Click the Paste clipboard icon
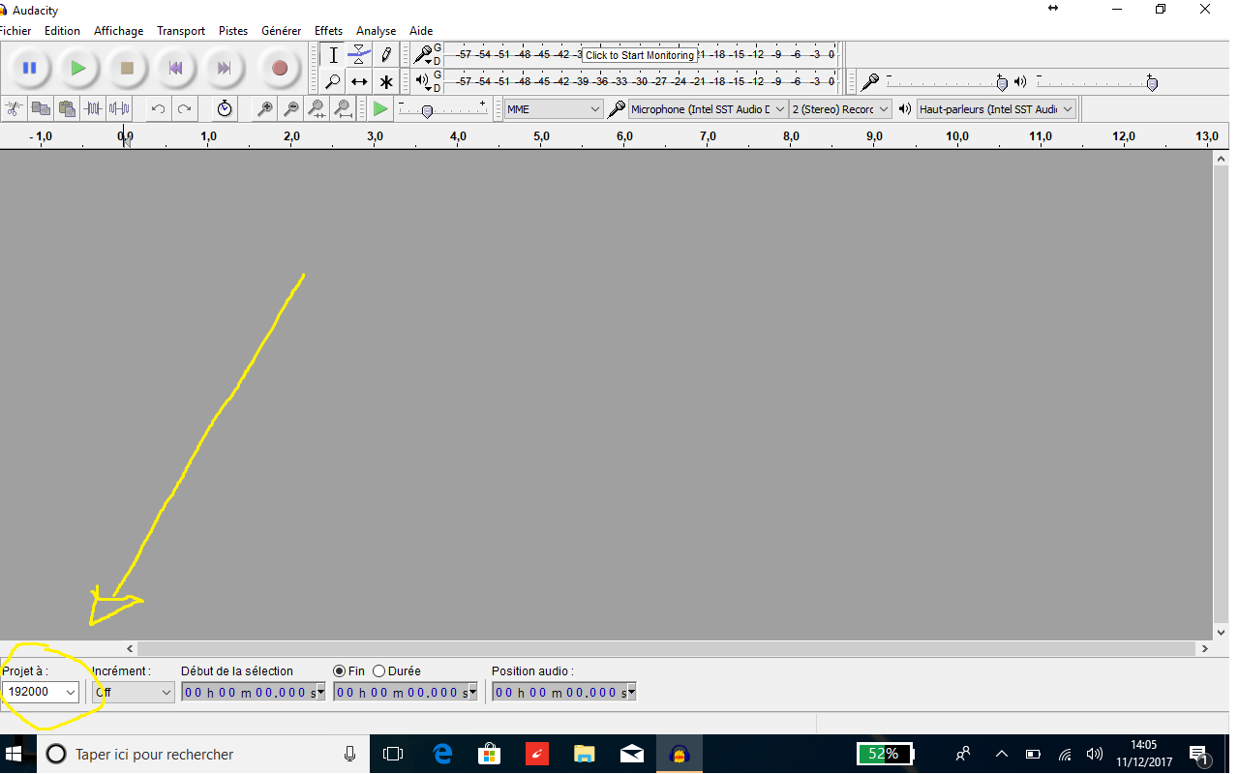The width and height of the screenshot is (1239, 774). click(66, 109)
